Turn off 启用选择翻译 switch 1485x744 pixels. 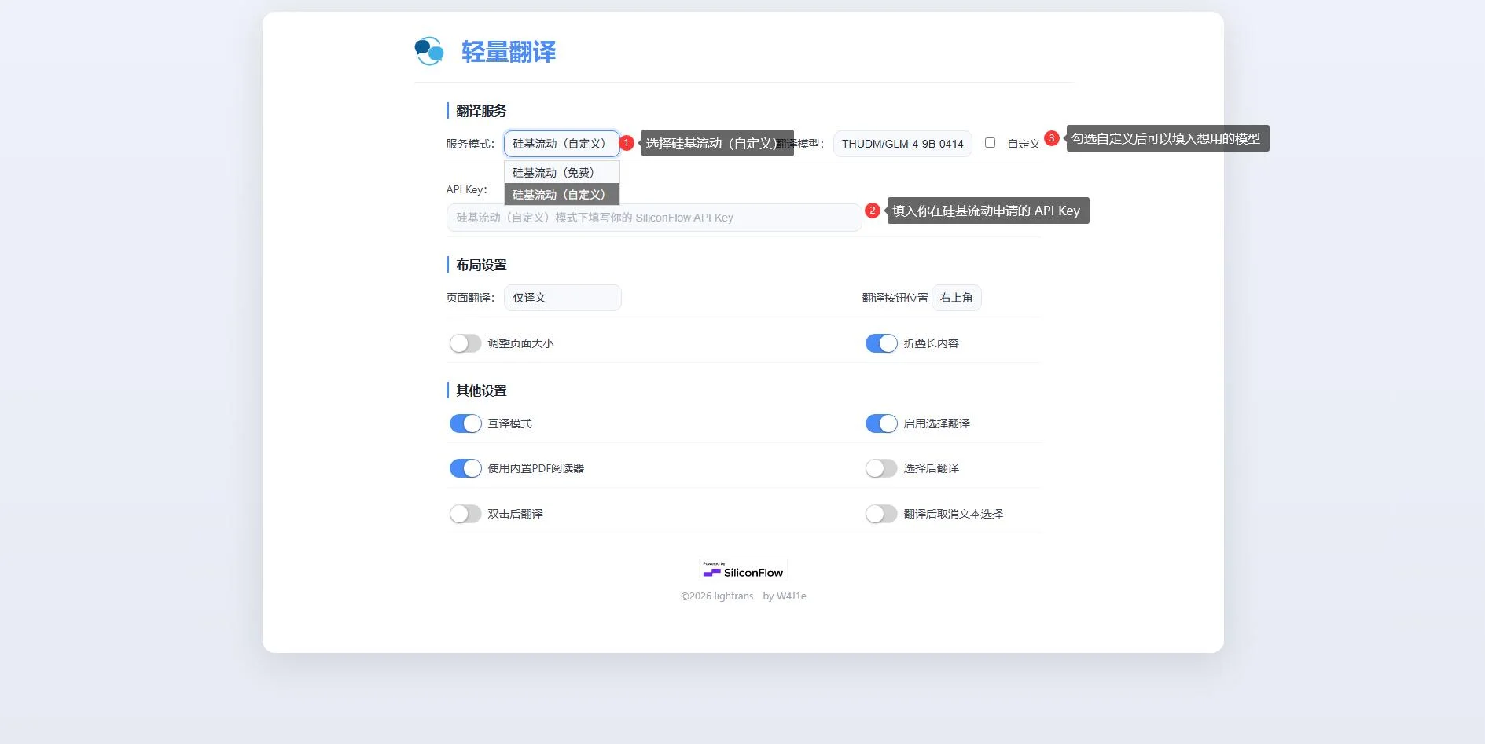point(881,423)
